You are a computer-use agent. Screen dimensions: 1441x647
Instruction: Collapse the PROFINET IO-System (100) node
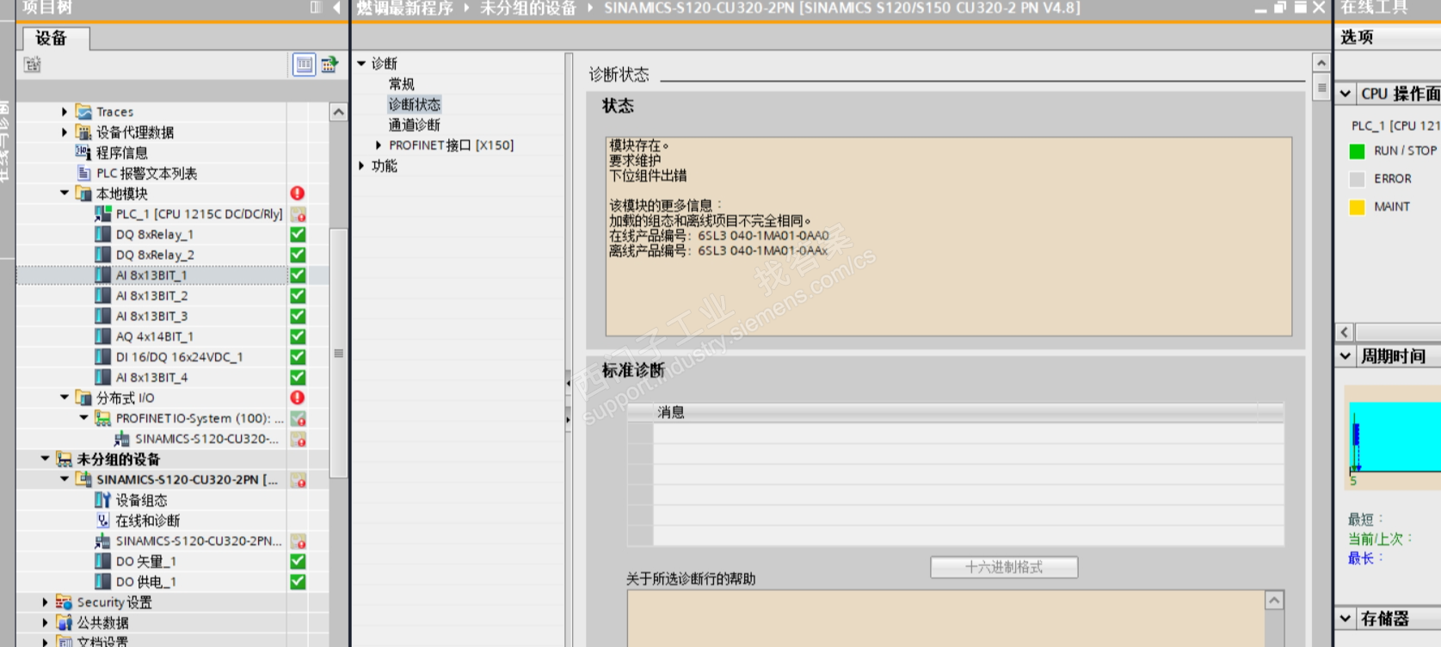(x=83, y=417)
